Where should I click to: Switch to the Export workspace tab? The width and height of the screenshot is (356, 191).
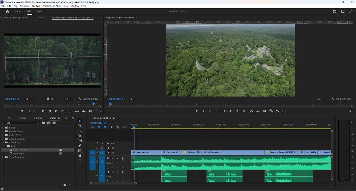point(40,11)
